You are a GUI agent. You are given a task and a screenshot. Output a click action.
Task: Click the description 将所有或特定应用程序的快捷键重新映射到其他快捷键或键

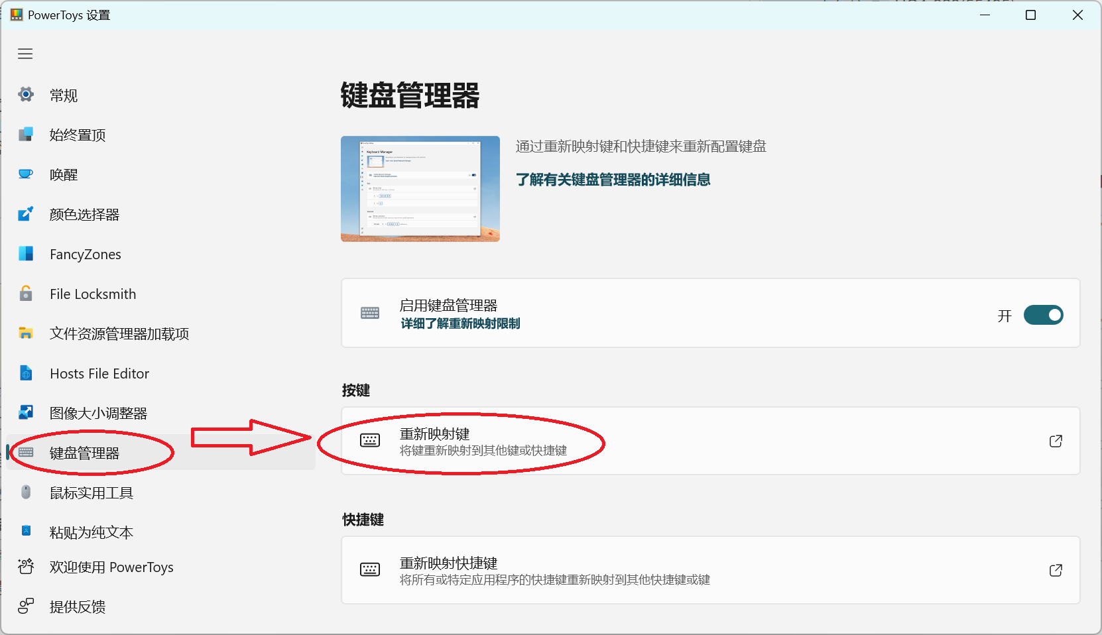coord(554,580)
